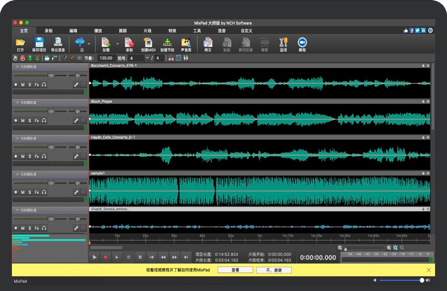The image size is (447, 291).
Task: Click the 节奏 tempo field showing 120.00
Action: [x=106, y=58]
